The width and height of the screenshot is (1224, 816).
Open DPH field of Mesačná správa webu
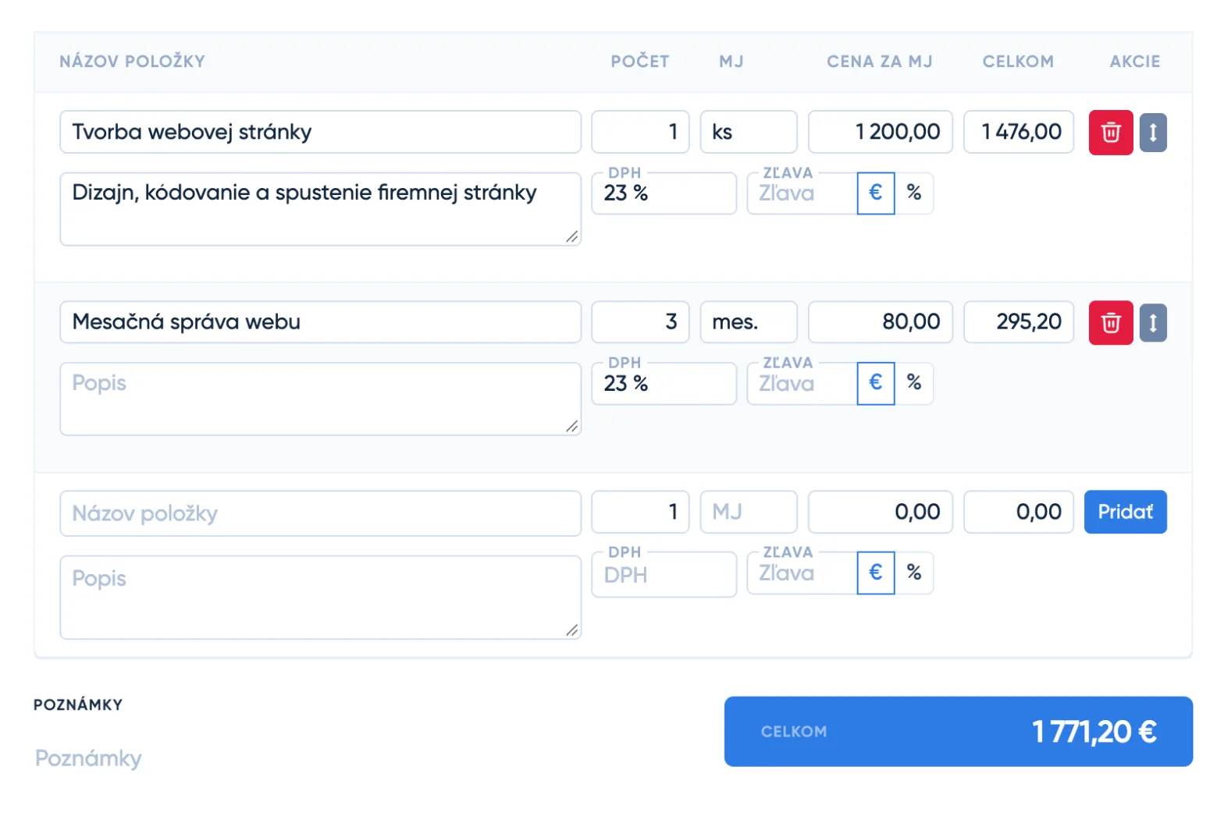tap(664, 383)
